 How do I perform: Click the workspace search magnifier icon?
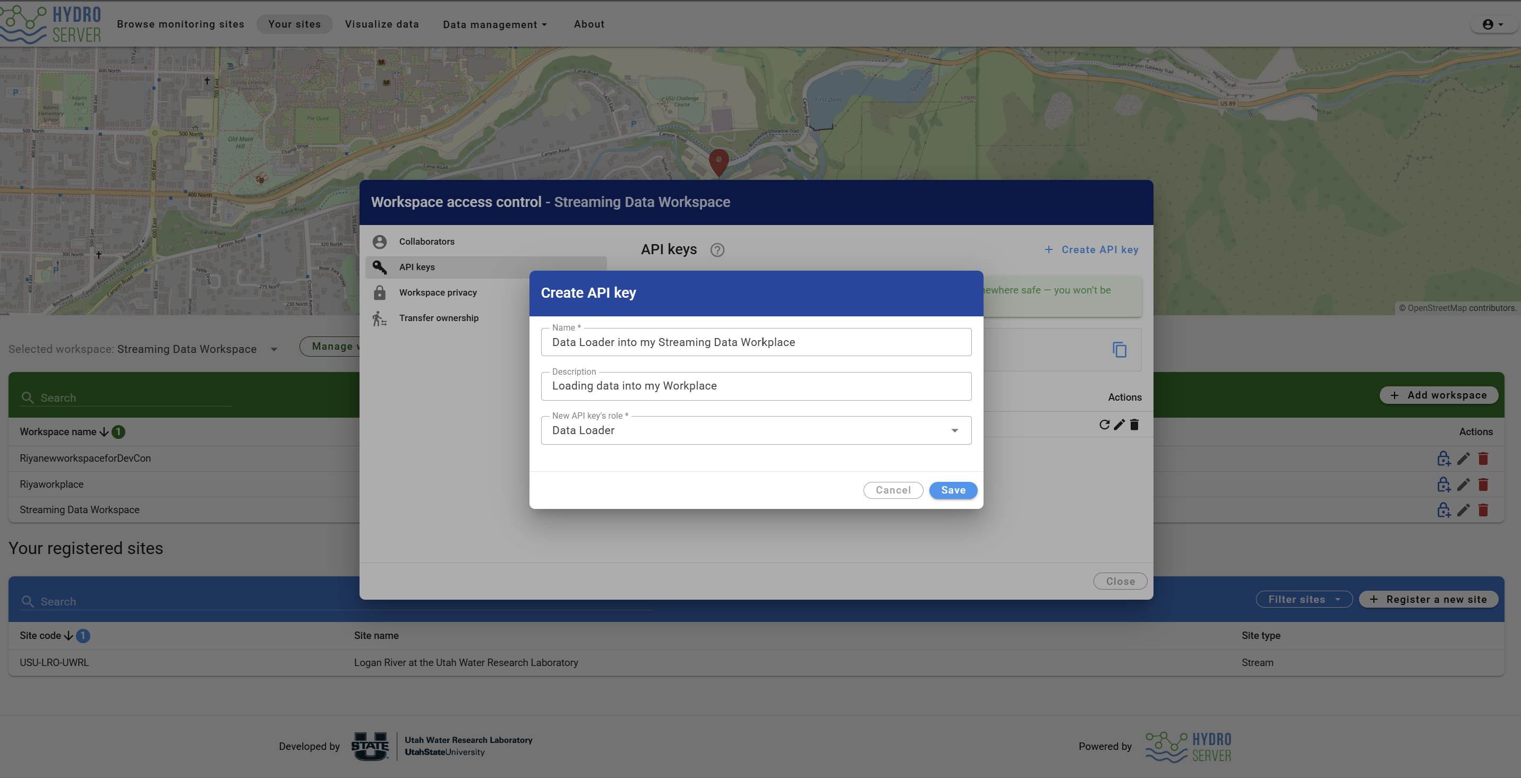point(27,397)
